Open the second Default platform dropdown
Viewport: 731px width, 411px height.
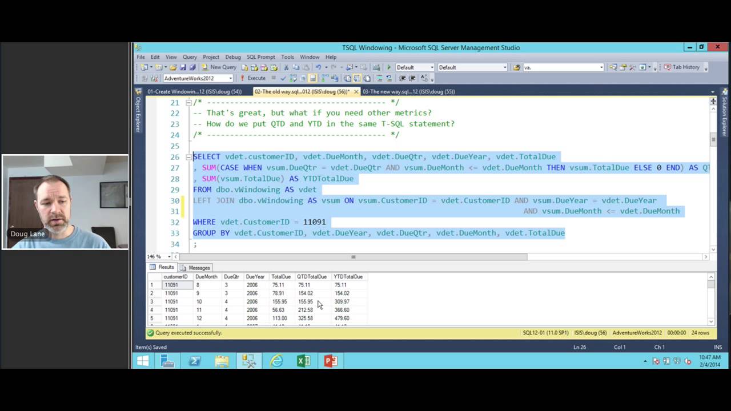click(505, 67)
